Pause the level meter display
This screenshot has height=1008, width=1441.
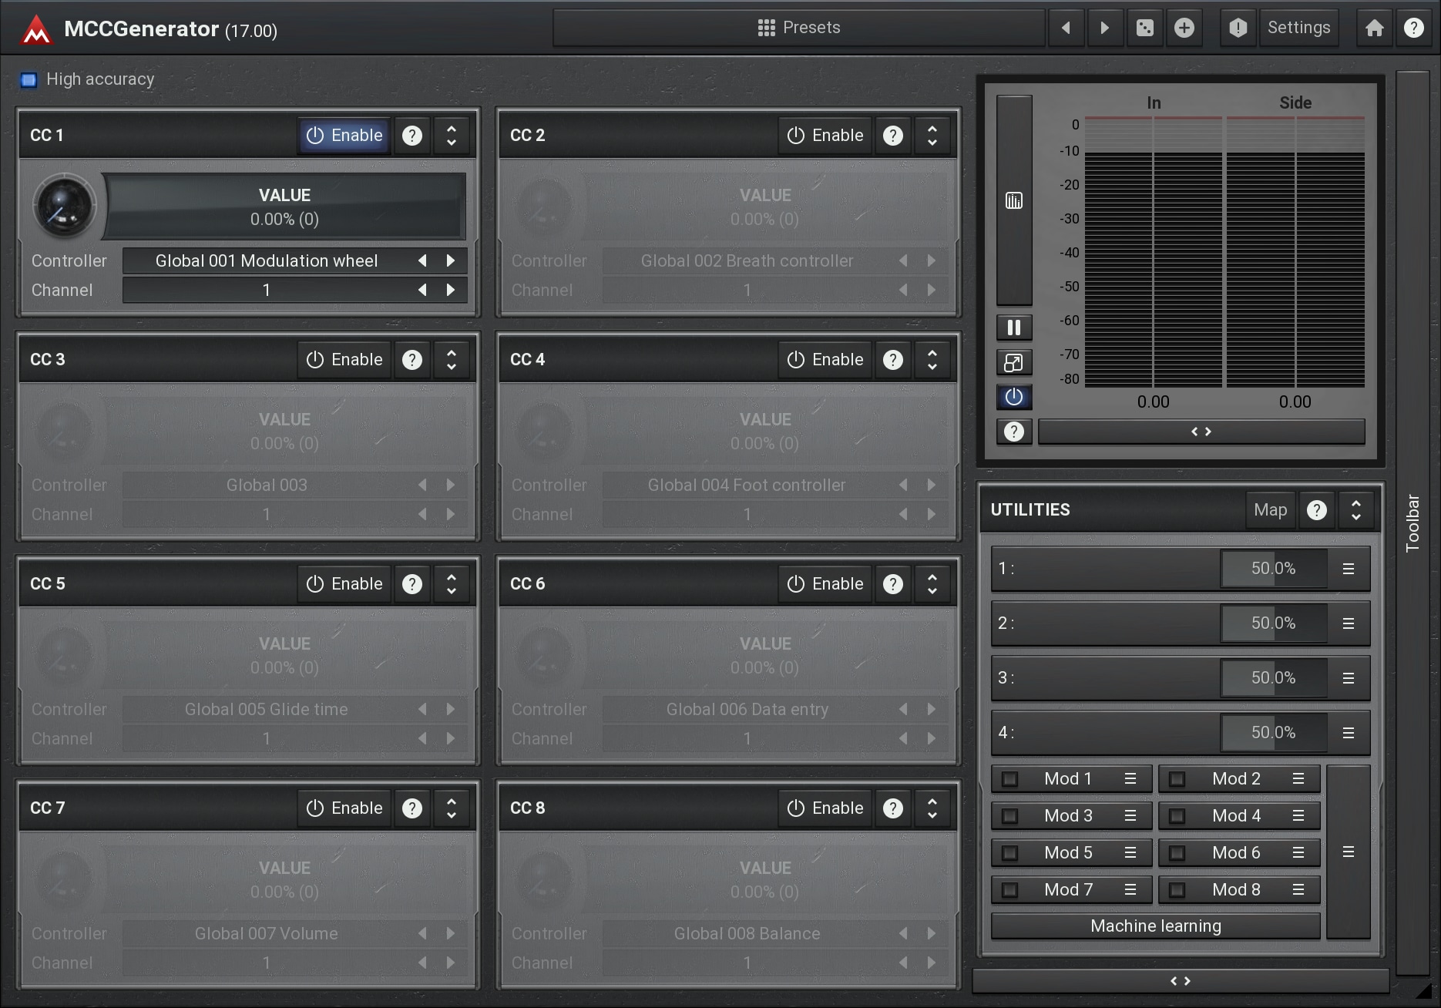[x=1014, y=328]
